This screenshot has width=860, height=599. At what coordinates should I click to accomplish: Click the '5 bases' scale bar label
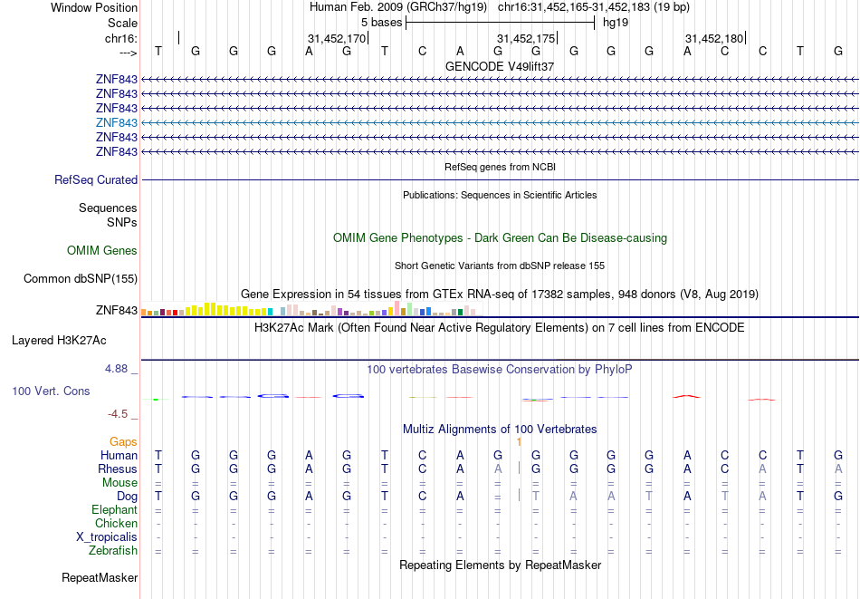click(381, 23)
